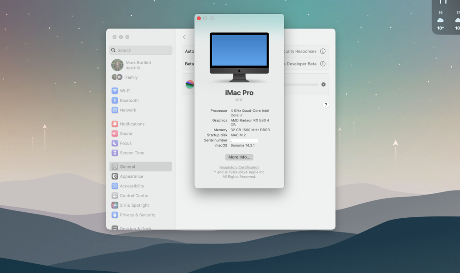
Task: Open the Focus moon icon
Action: click(x=115, y=143)
